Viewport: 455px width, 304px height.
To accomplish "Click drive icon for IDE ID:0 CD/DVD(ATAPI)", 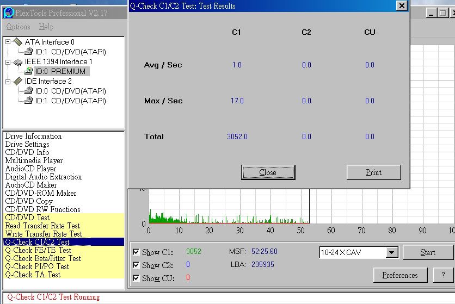I will pos(28,91).
